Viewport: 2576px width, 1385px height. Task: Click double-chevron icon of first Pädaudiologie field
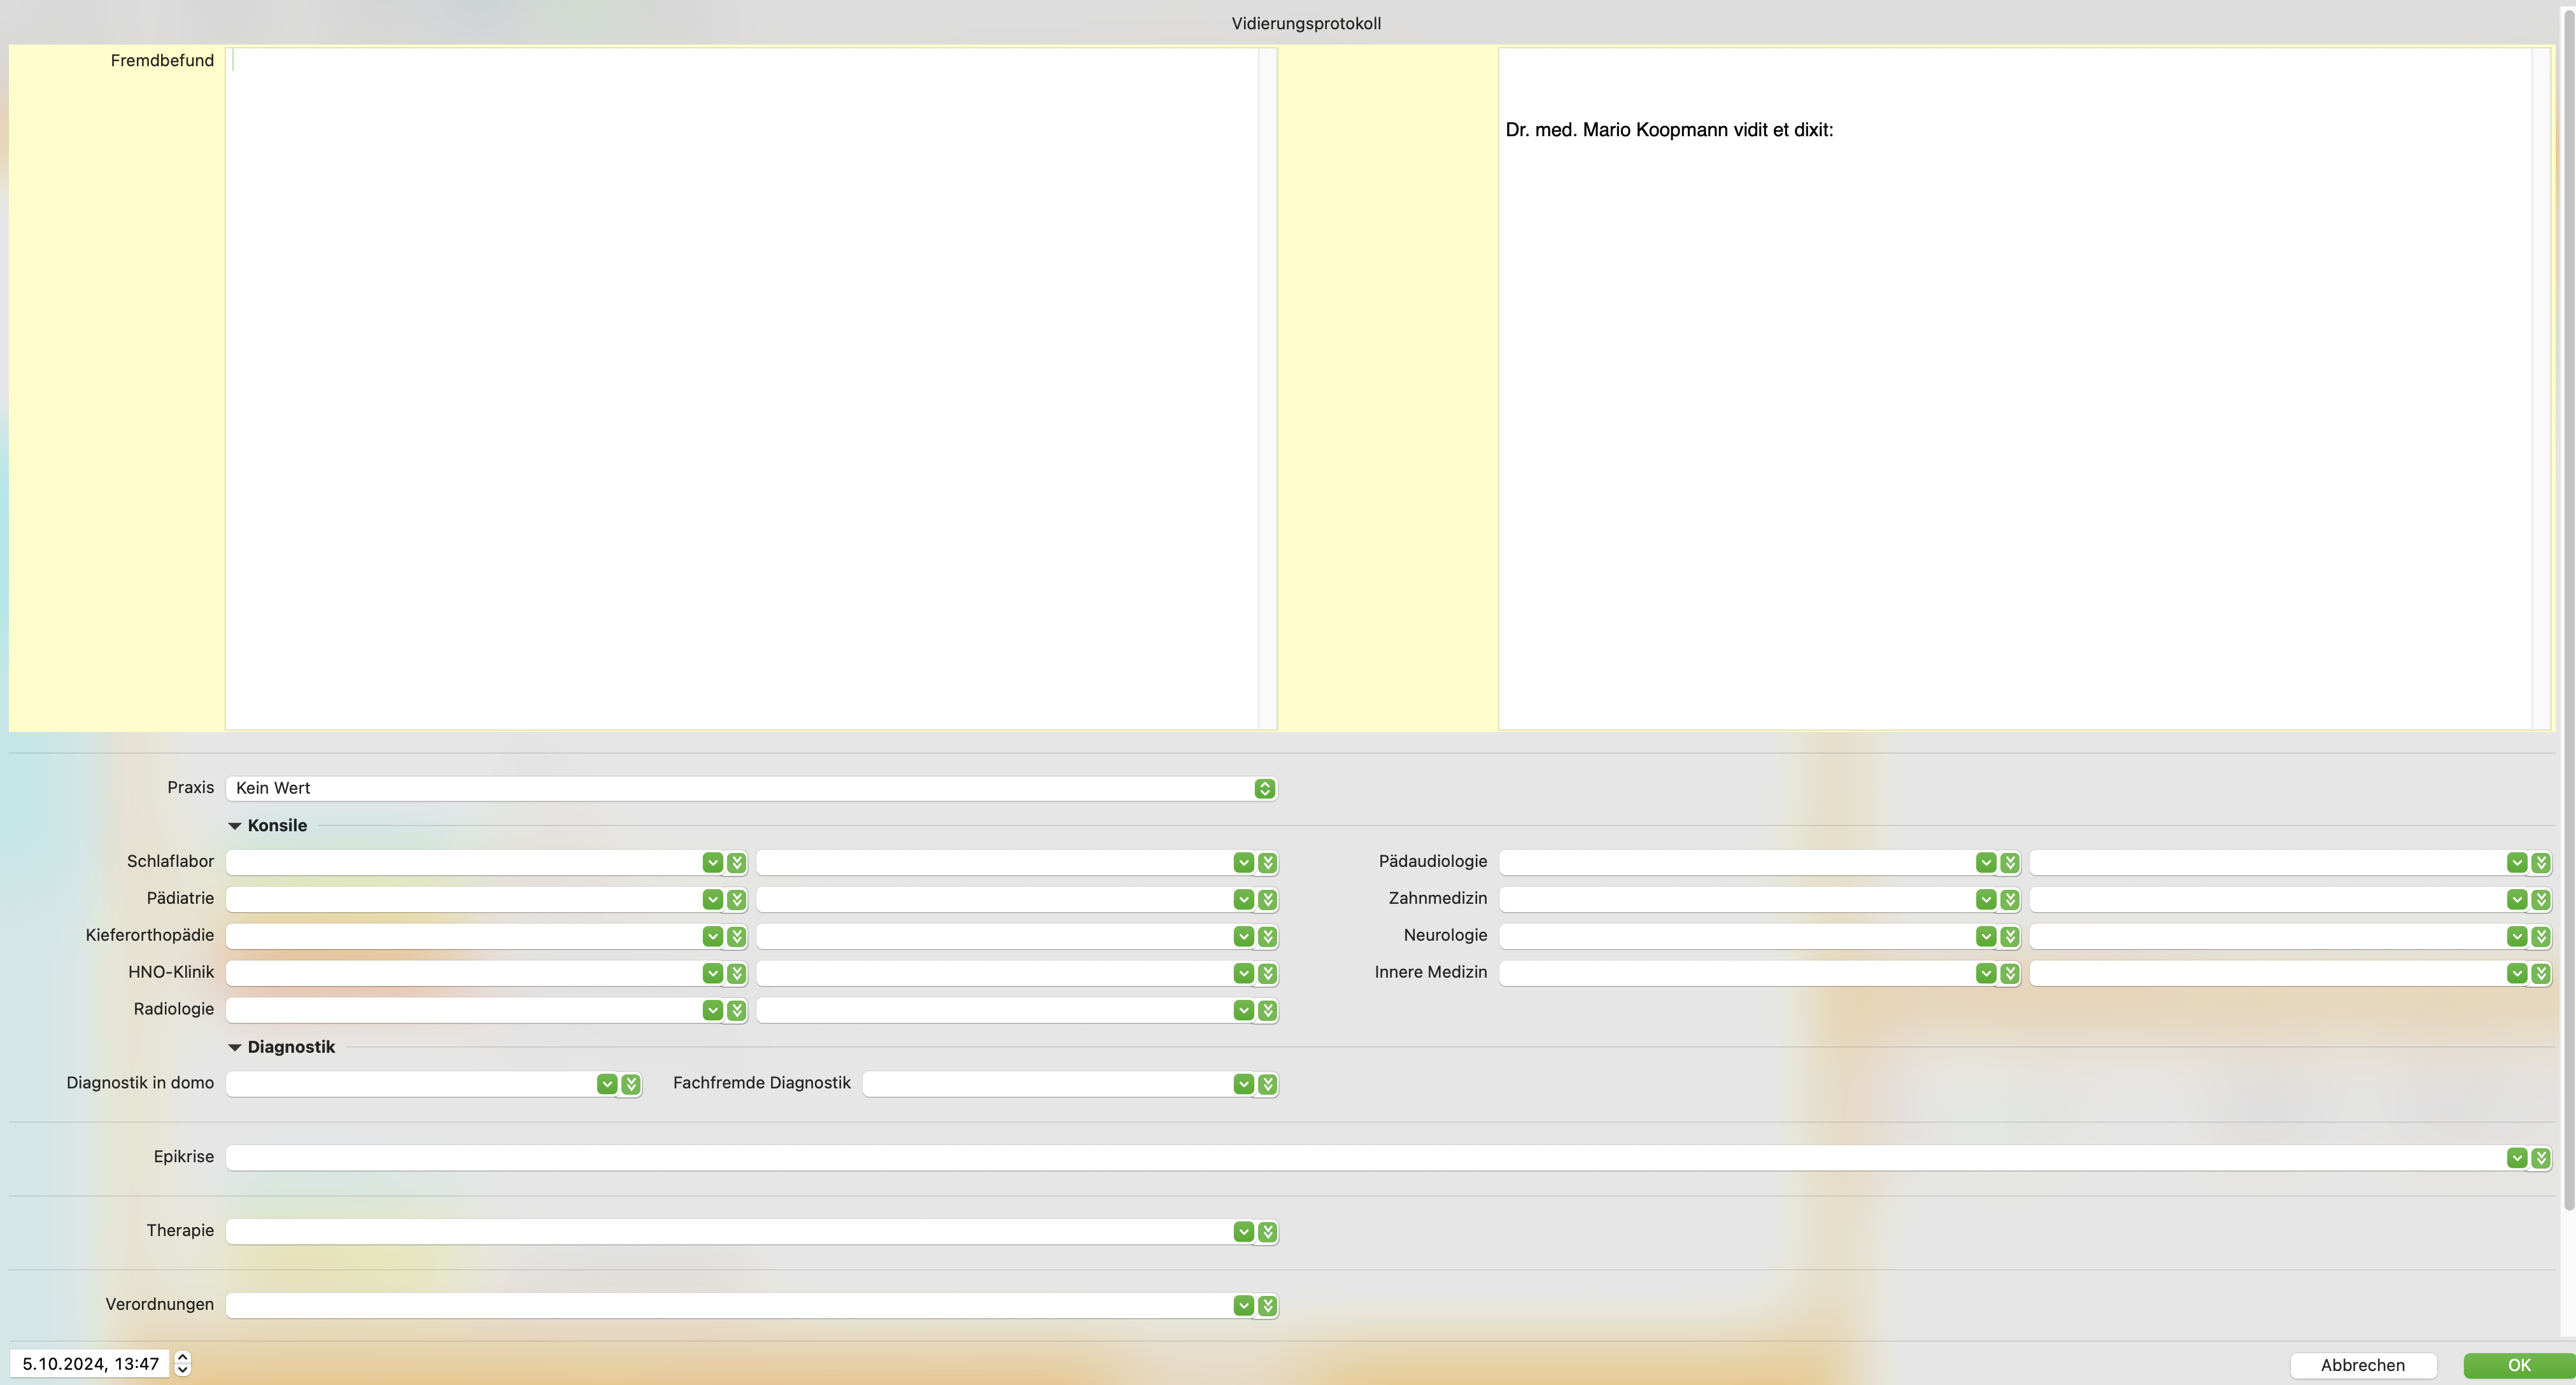click(2010, 862)
